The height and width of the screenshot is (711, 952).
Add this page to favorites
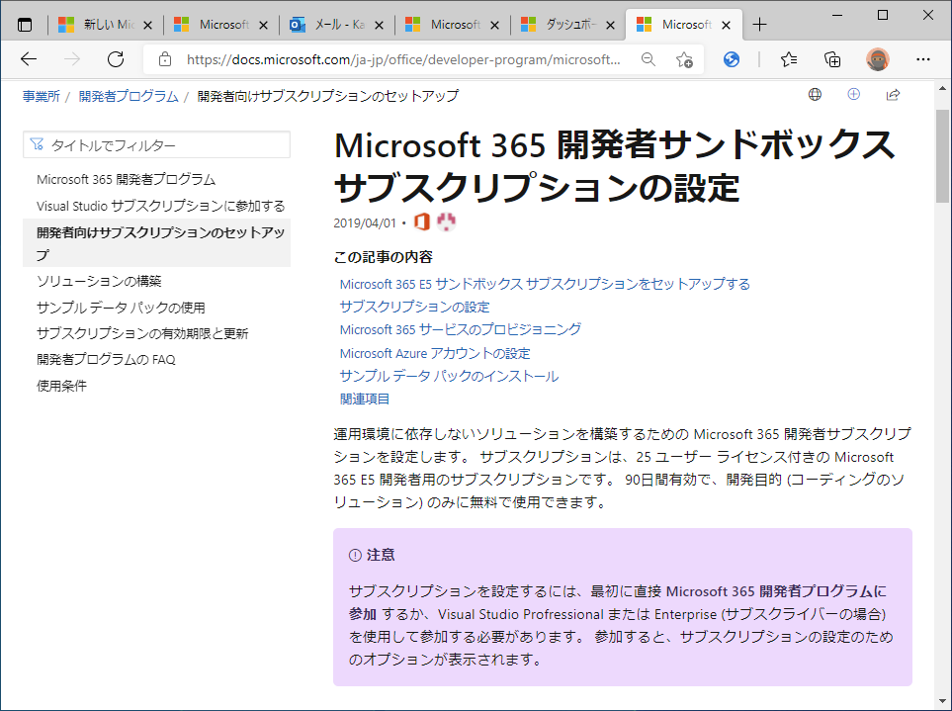tap(684, 59)
